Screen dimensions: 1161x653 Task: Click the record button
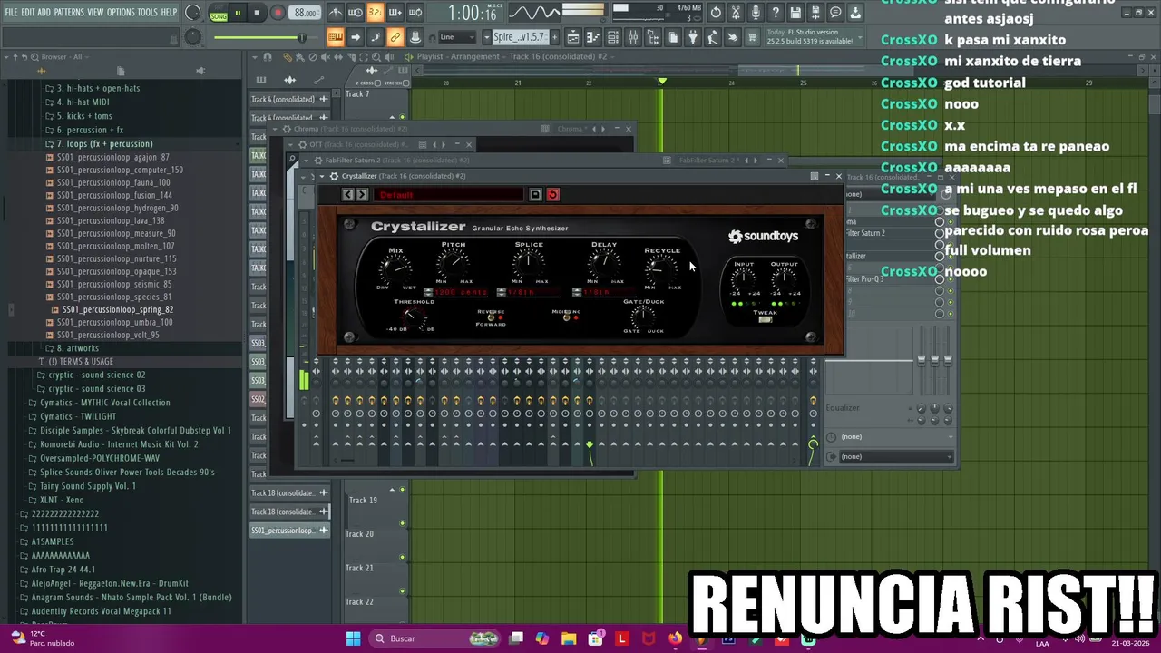(278, 13)
